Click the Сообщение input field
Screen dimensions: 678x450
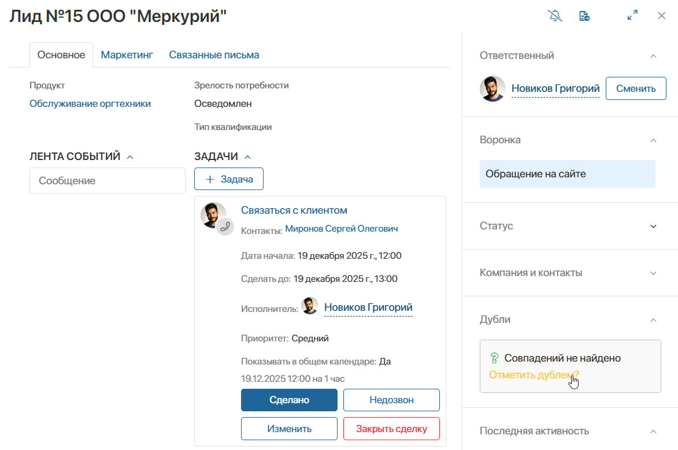pos(108,181)
